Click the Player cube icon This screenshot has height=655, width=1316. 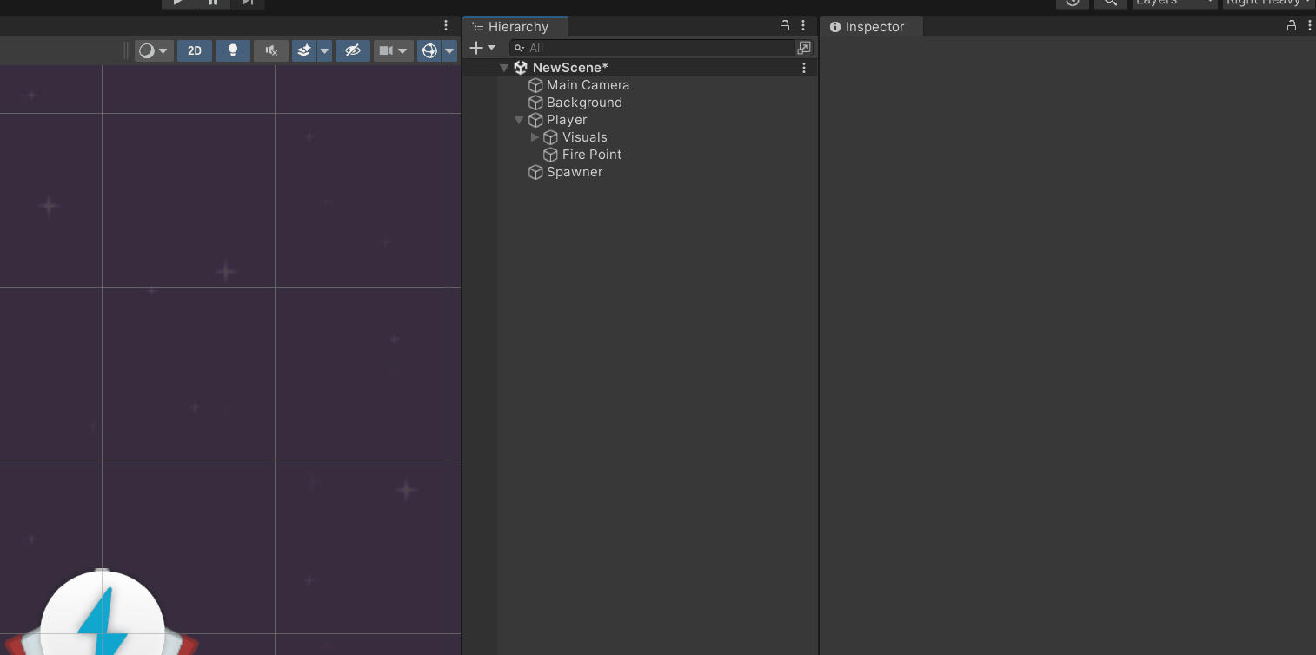point(536,120)
